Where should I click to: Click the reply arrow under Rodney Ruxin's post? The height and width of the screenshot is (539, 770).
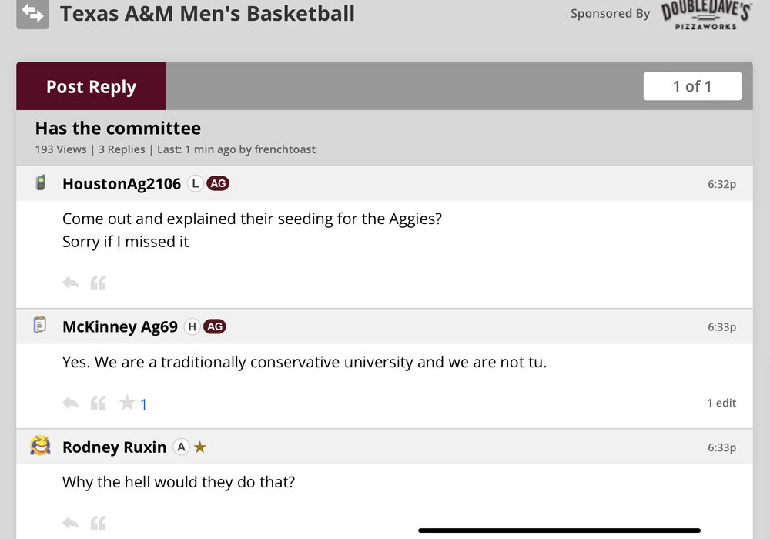tap(71, 523)
